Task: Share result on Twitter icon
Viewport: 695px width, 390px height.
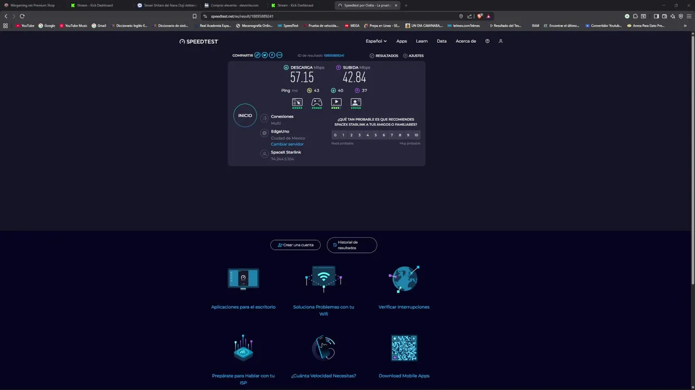Action: (264, 55)
